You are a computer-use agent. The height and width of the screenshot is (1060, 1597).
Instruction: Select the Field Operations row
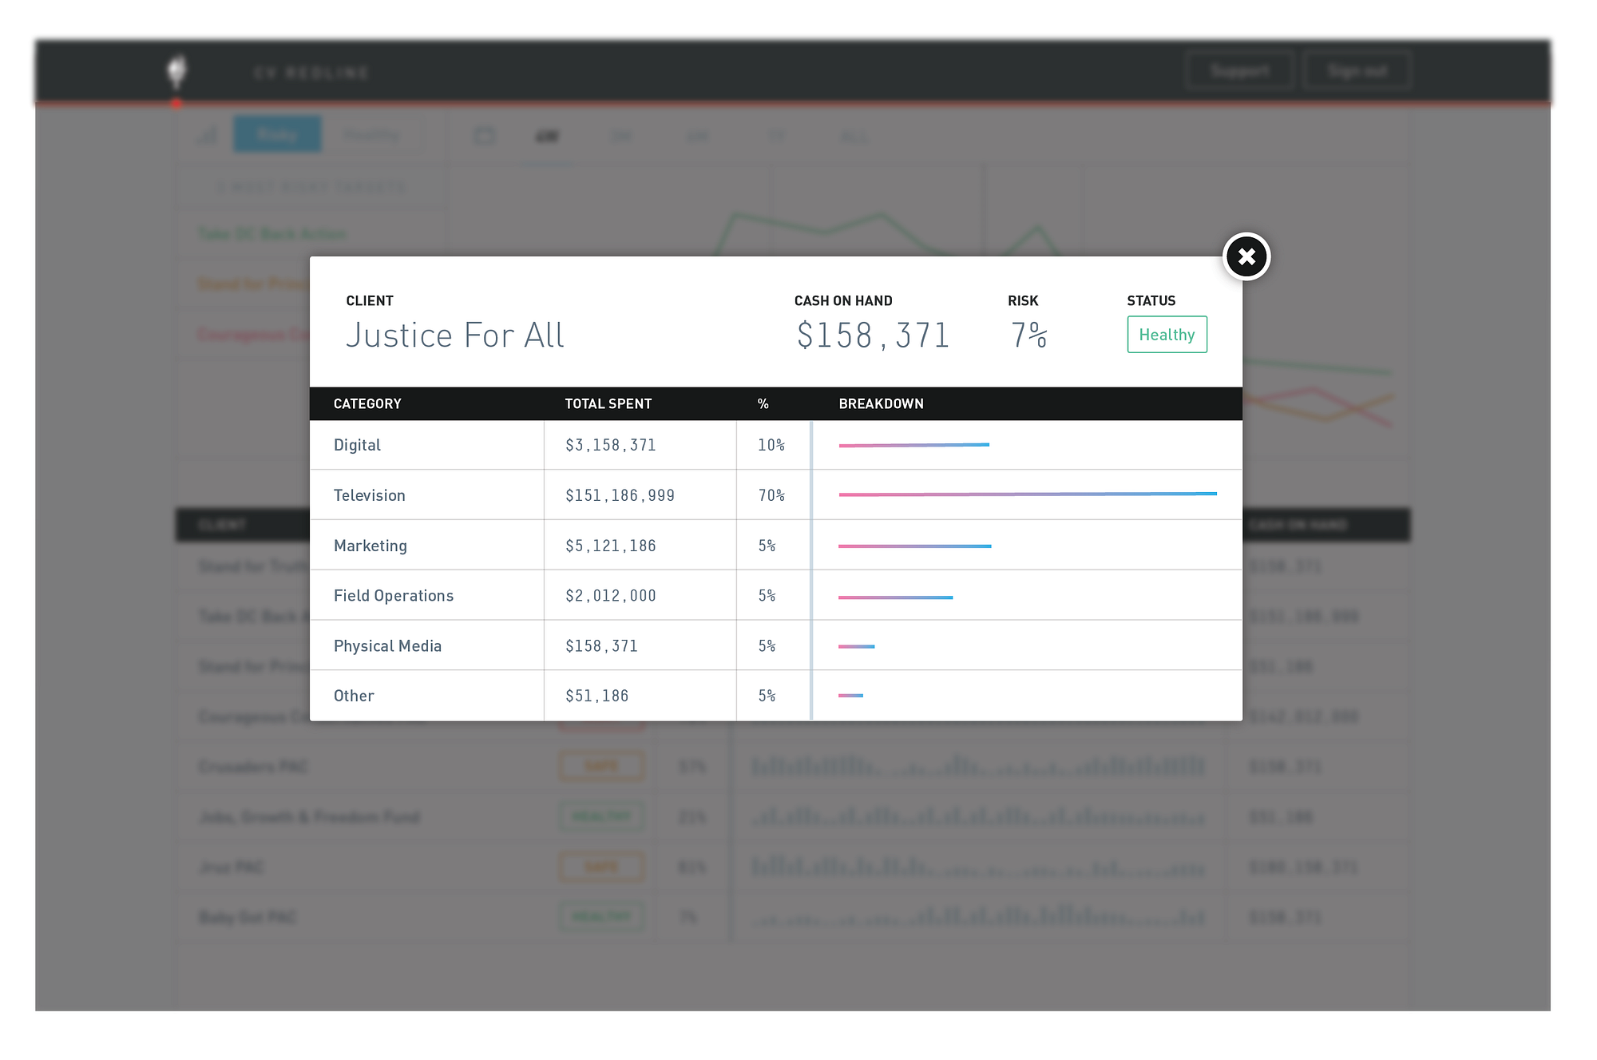coord(394,596)
